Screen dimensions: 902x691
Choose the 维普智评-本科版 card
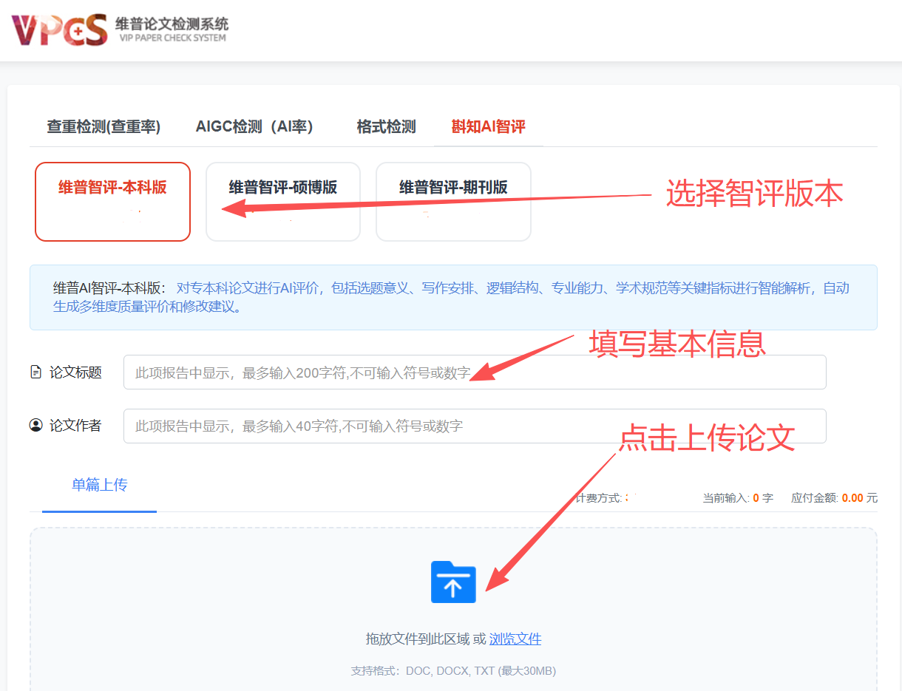(112, 202)
